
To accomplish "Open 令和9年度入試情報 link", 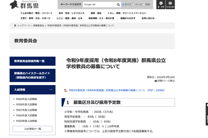I will pos(26,99).
